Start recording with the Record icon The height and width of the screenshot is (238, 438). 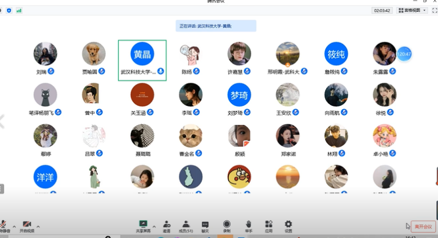pyautogui.click(x=227, y=224)
